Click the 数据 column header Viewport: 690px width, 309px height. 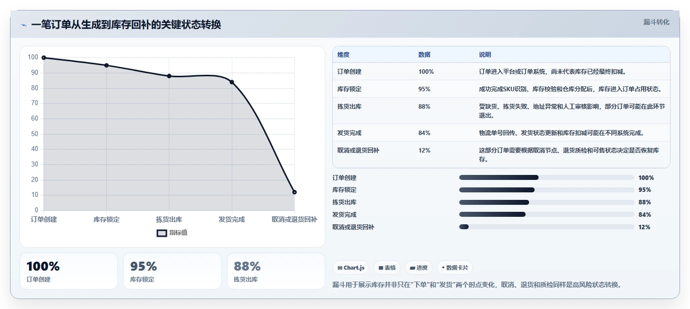click(x=424, y=55)
